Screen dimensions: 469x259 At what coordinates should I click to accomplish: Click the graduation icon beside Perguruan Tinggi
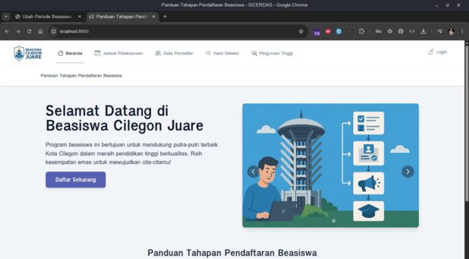pos(254,53)
